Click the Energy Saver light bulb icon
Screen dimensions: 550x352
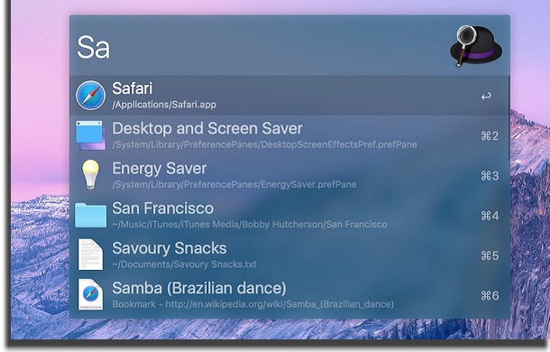pyautogui.click(x=90, y=174)
